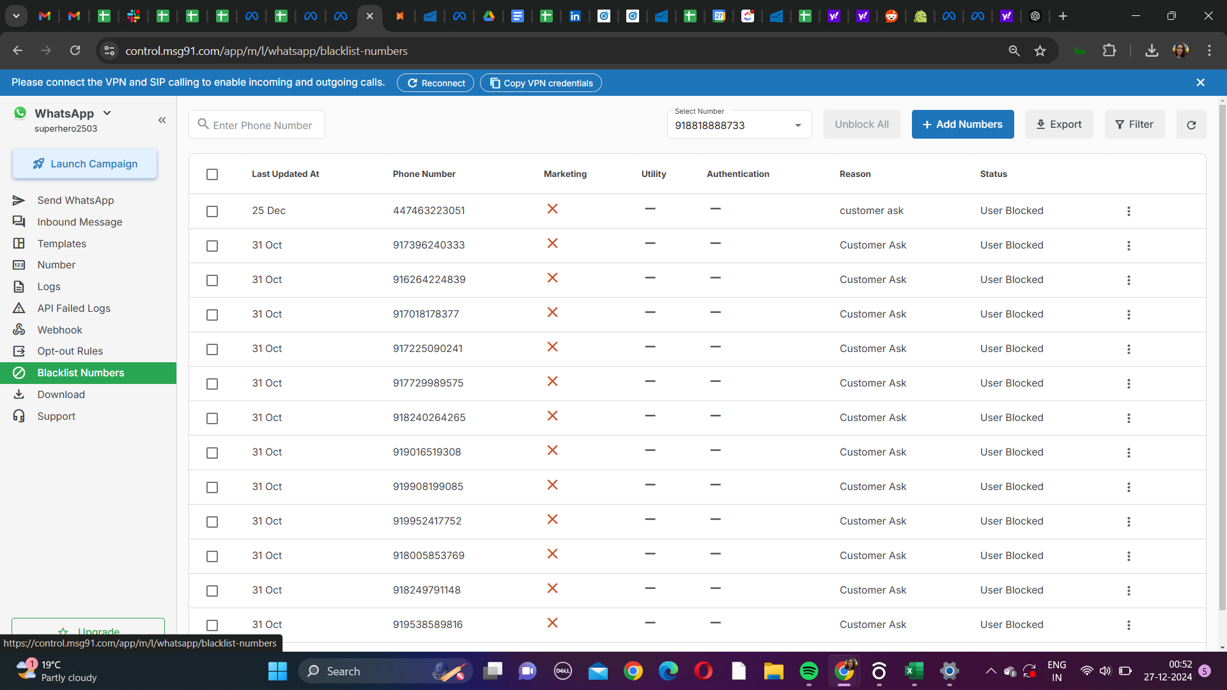Expand the WhatsApp product switcher chevron

(107, 113)
